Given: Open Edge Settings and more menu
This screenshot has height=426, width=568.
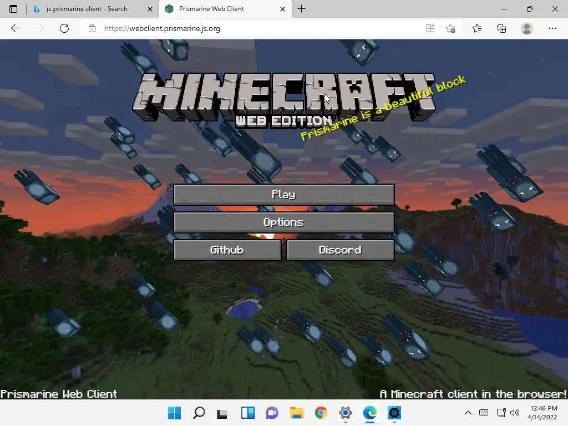Looking at the screenshot, I should (552, 28).
